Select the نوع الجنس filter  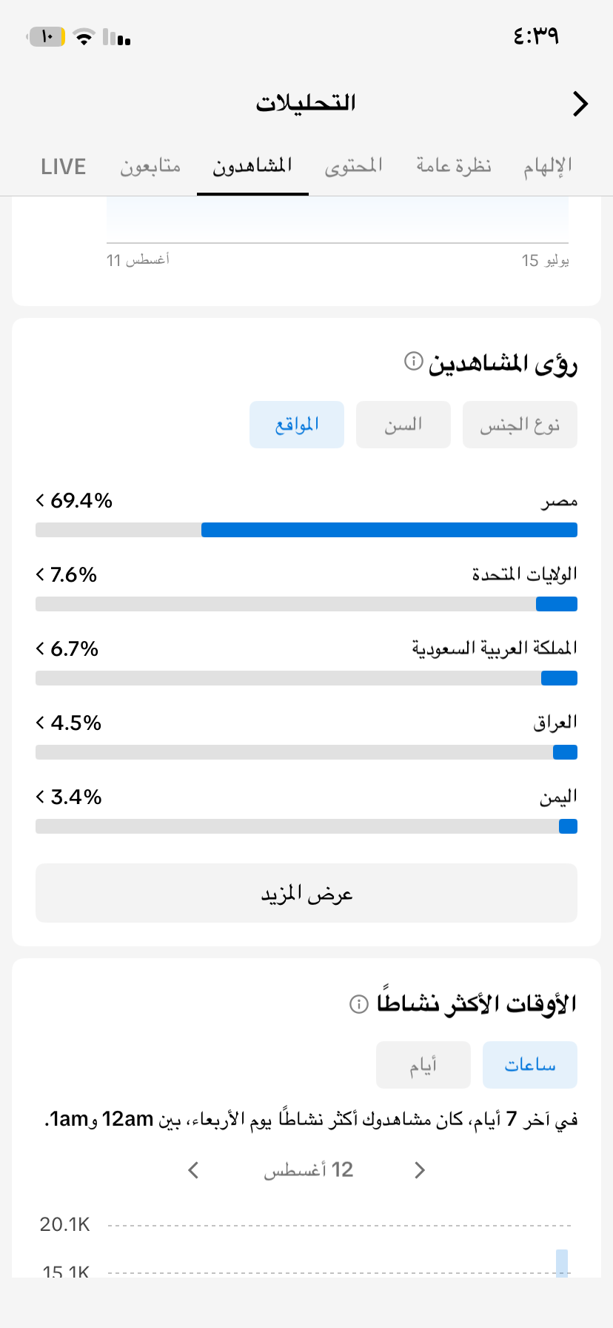pyautogui.click(x=520, y=425)
